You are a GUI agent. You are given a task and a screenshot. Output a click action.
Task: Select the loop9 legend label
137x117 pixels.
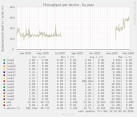point(10,99)
